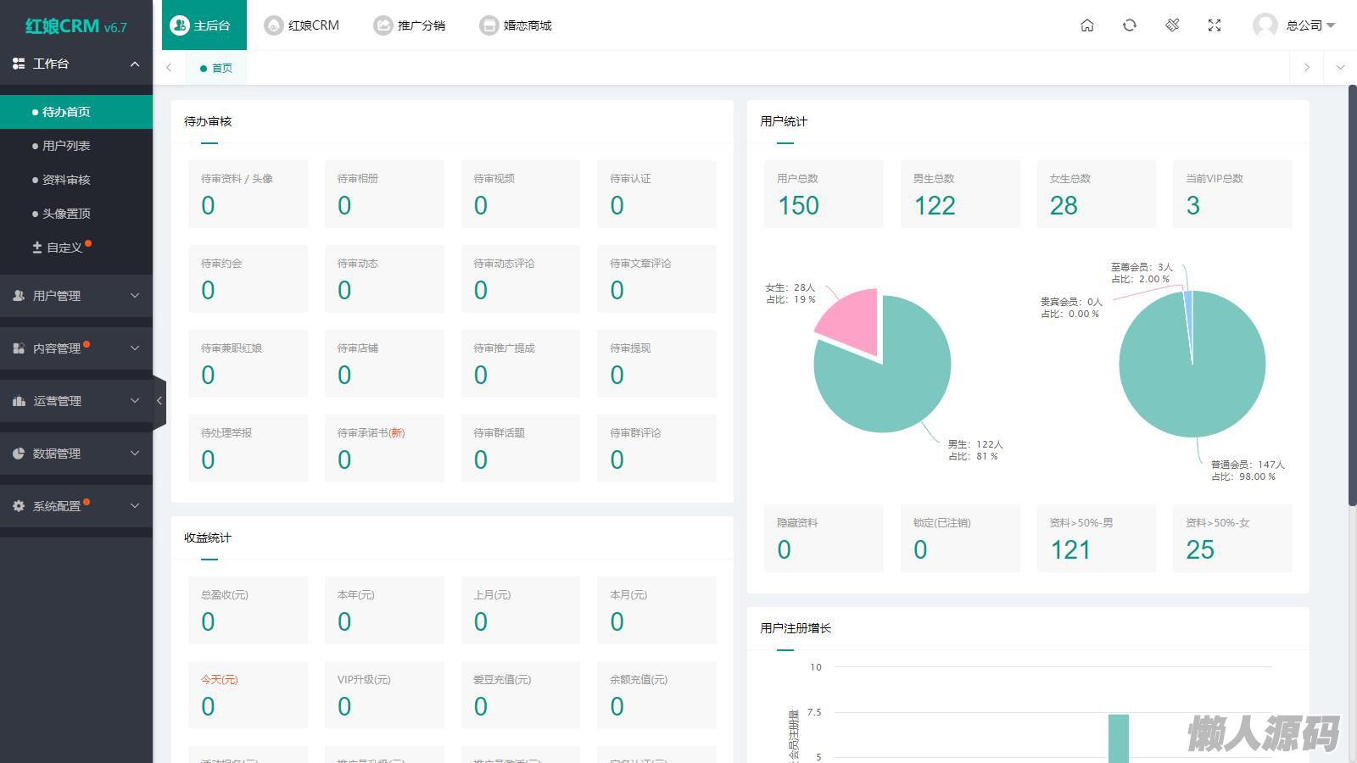Click the home icon in top bar
The height and width of the screenshot is (763, 1357).
tap(1087, 25)
